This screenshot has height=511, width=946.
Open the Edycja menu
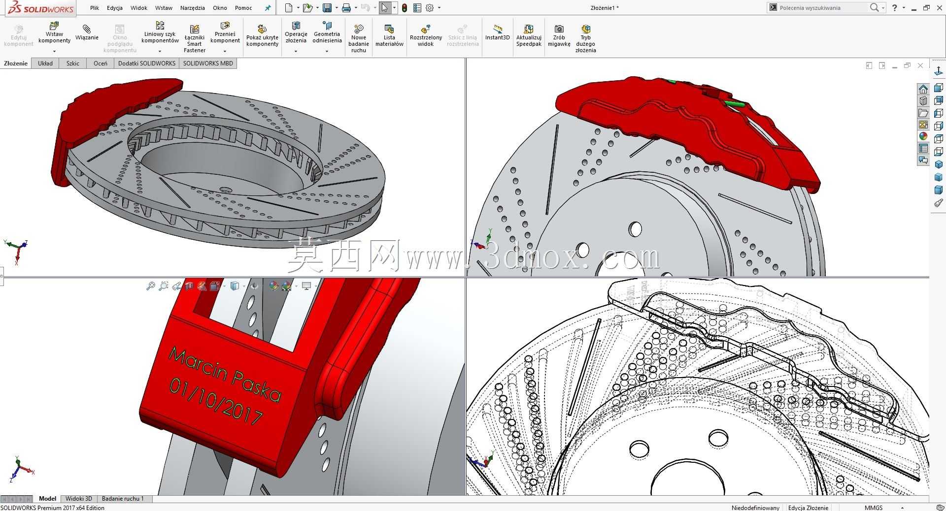(115, 8)
